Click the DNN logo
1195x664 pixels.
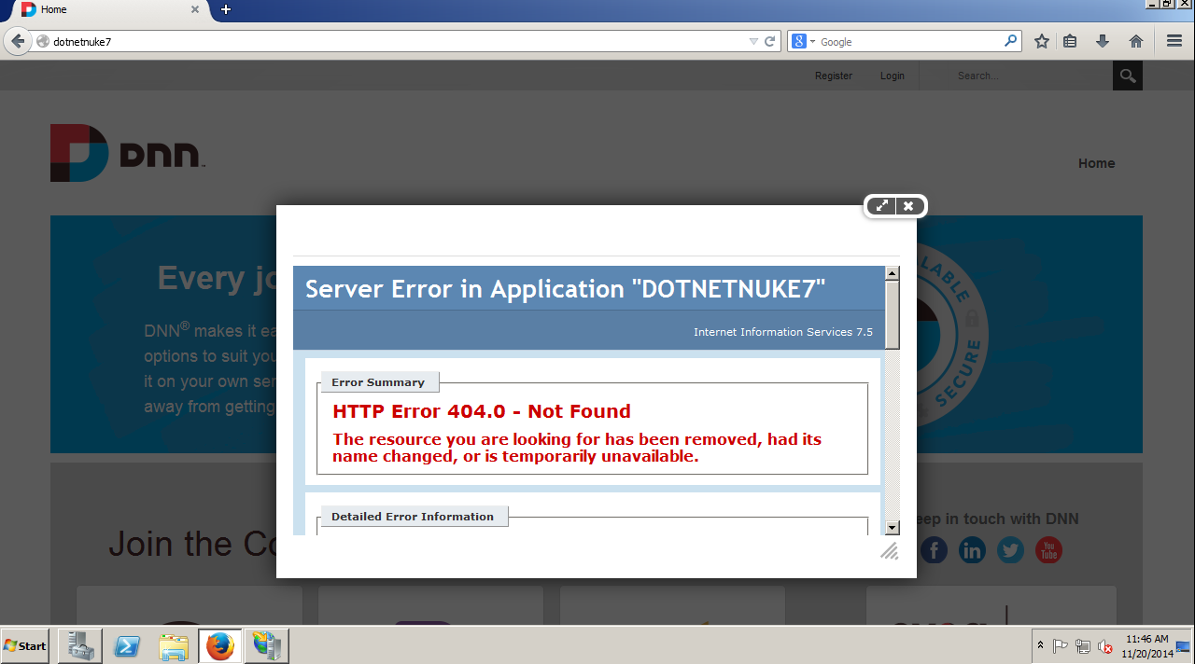(128, 153)
